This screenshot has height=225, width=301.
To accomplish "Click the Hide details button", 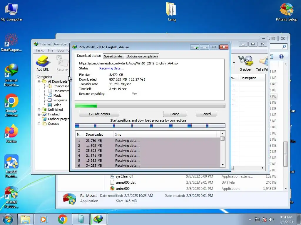I will click(99, 114).
